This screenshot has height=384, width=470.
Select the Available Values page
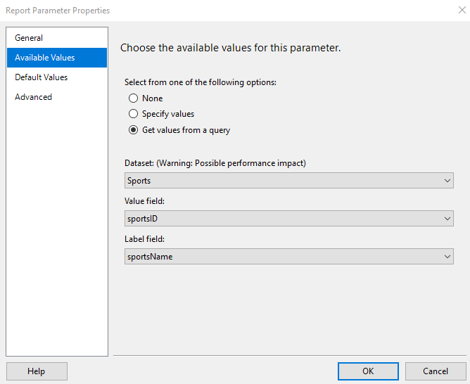click(44, 58)
